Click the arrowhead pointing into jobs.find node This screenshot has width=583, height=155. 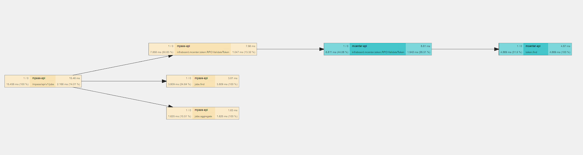tap(164, 81)
